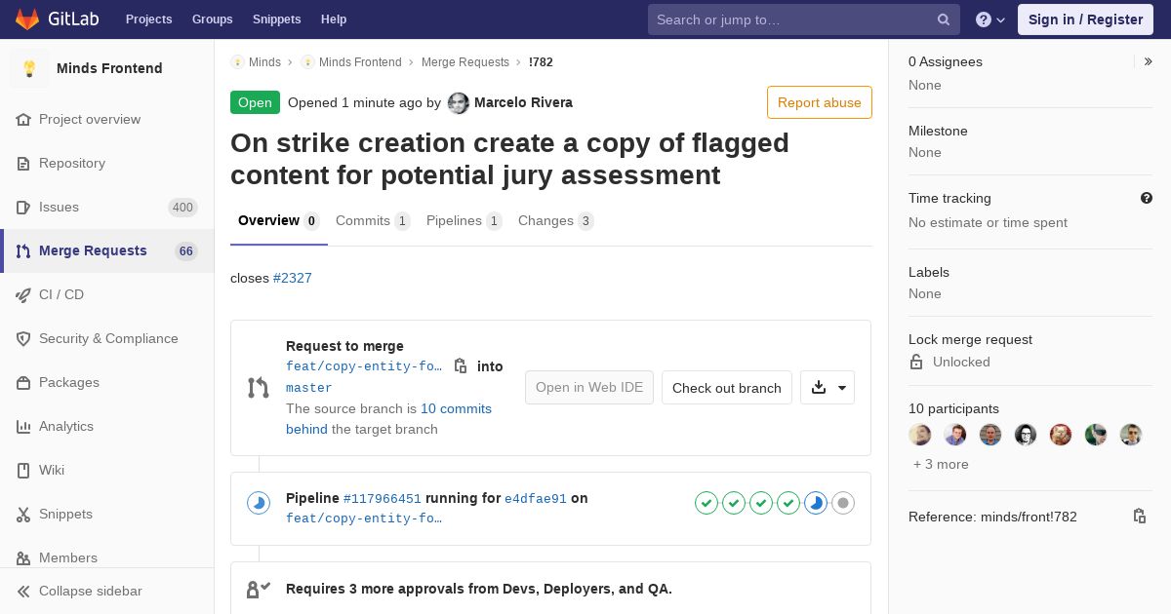1171x614 pixels.
Task: Copy merge request reference to clipboard
Action: coord(1139,517)
